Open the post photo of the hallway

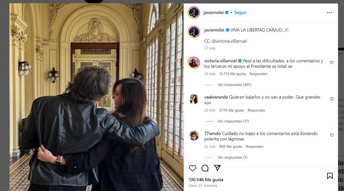click(96, 97)
